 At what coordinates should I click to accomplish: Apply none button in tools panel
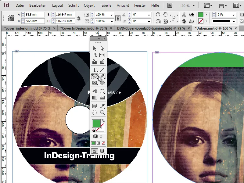tap(103, 143)
